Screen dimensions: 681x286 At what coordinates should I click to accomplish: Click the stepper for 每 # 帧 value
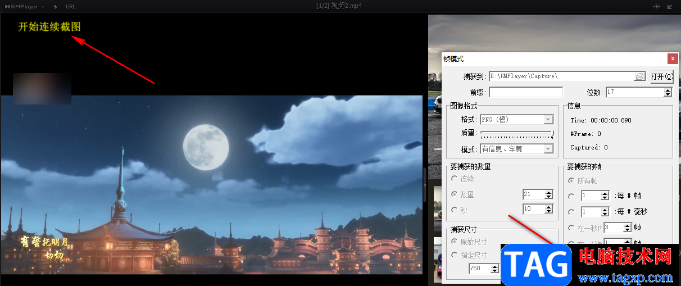pos(605,196)
